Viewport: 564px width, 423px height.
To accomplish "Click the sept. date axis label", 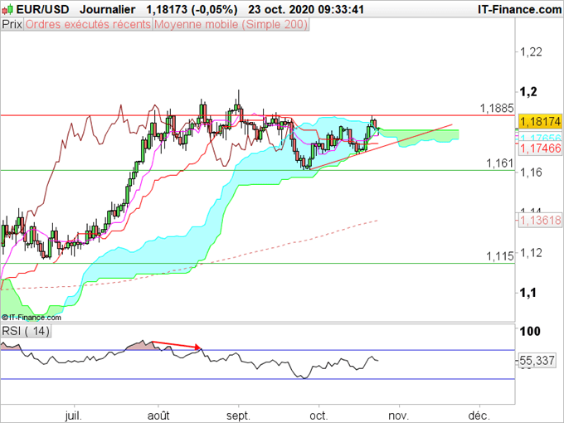I will point(239,416).
